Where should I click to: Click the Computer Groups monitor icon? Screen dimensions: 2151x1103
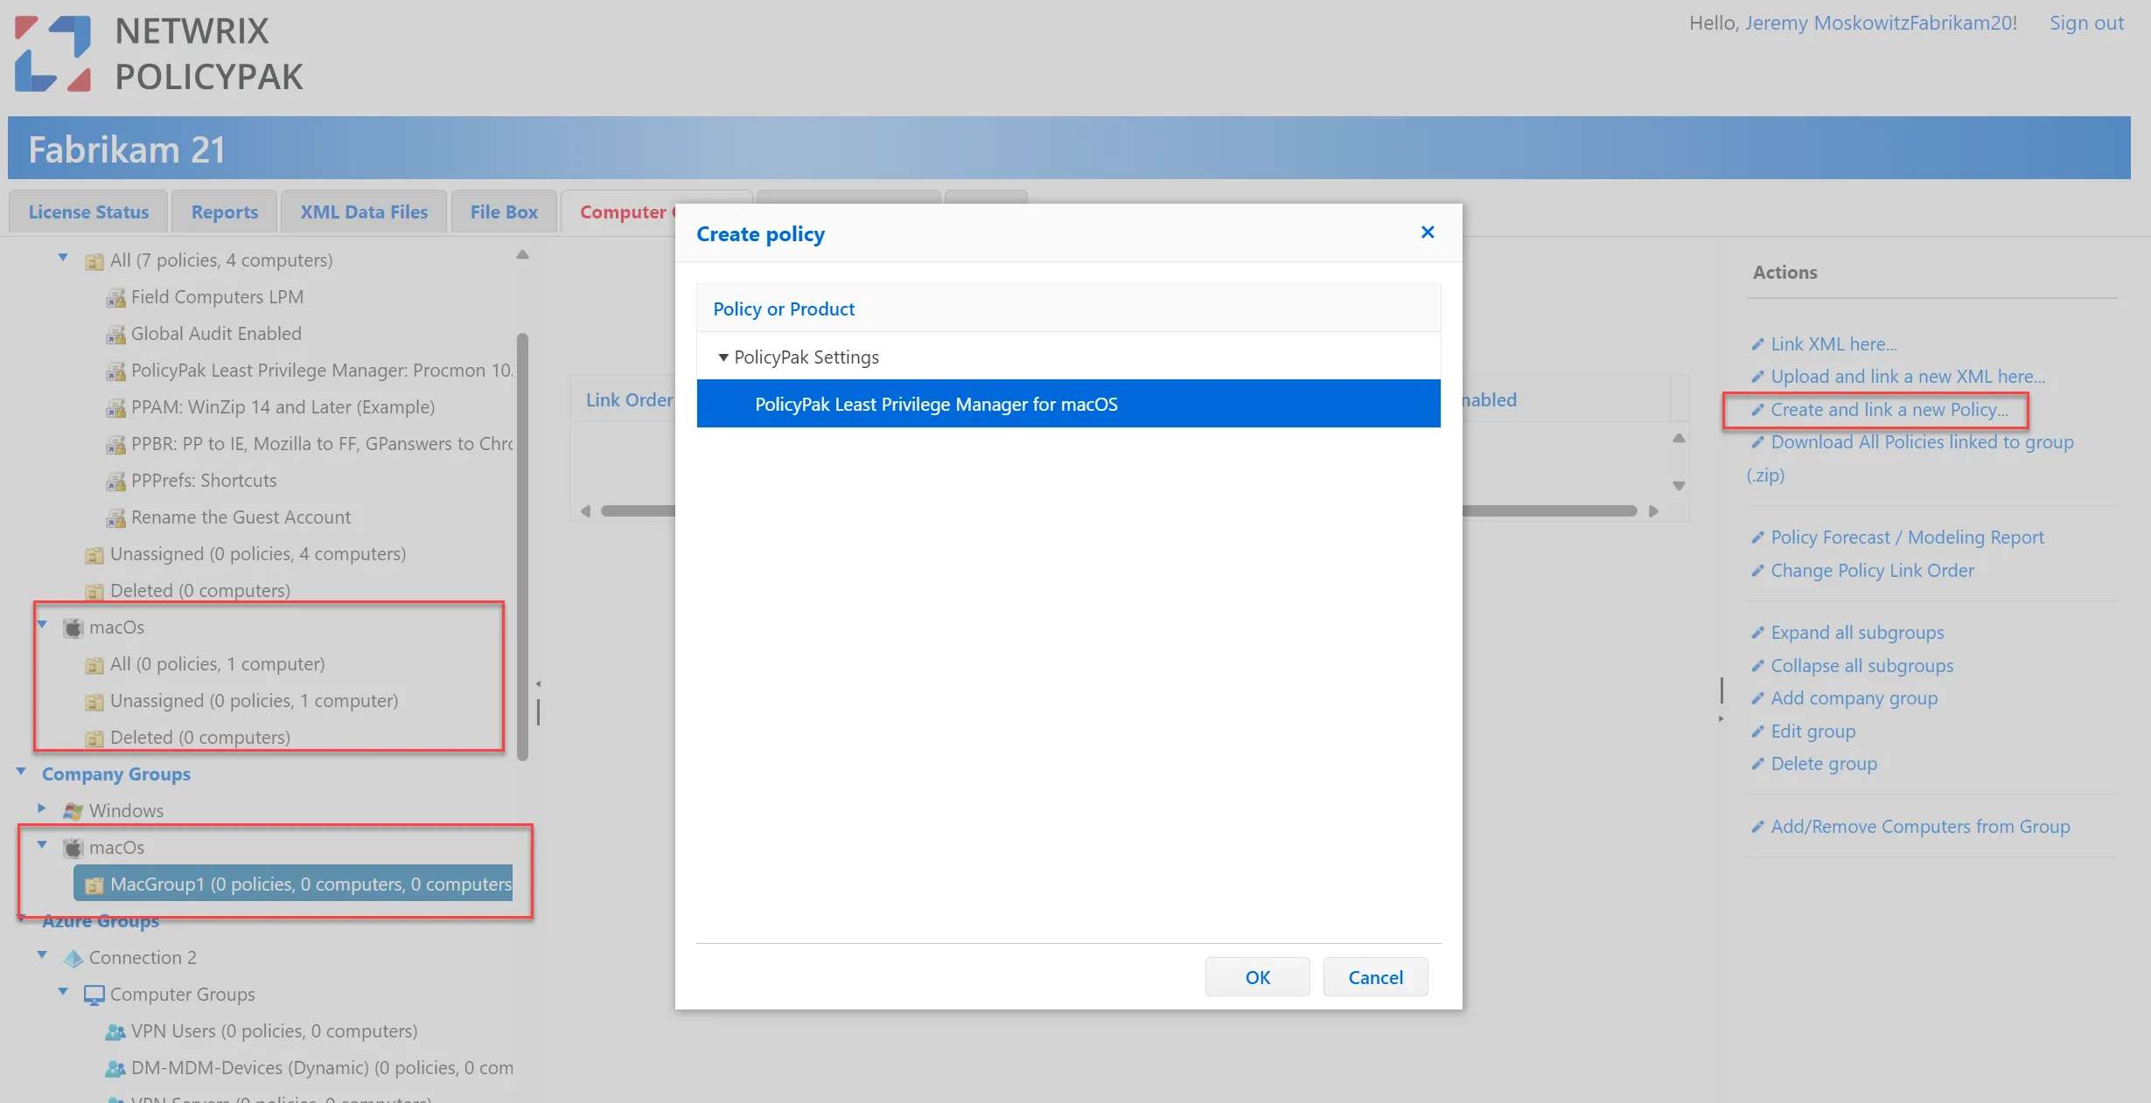coord(94,994)
